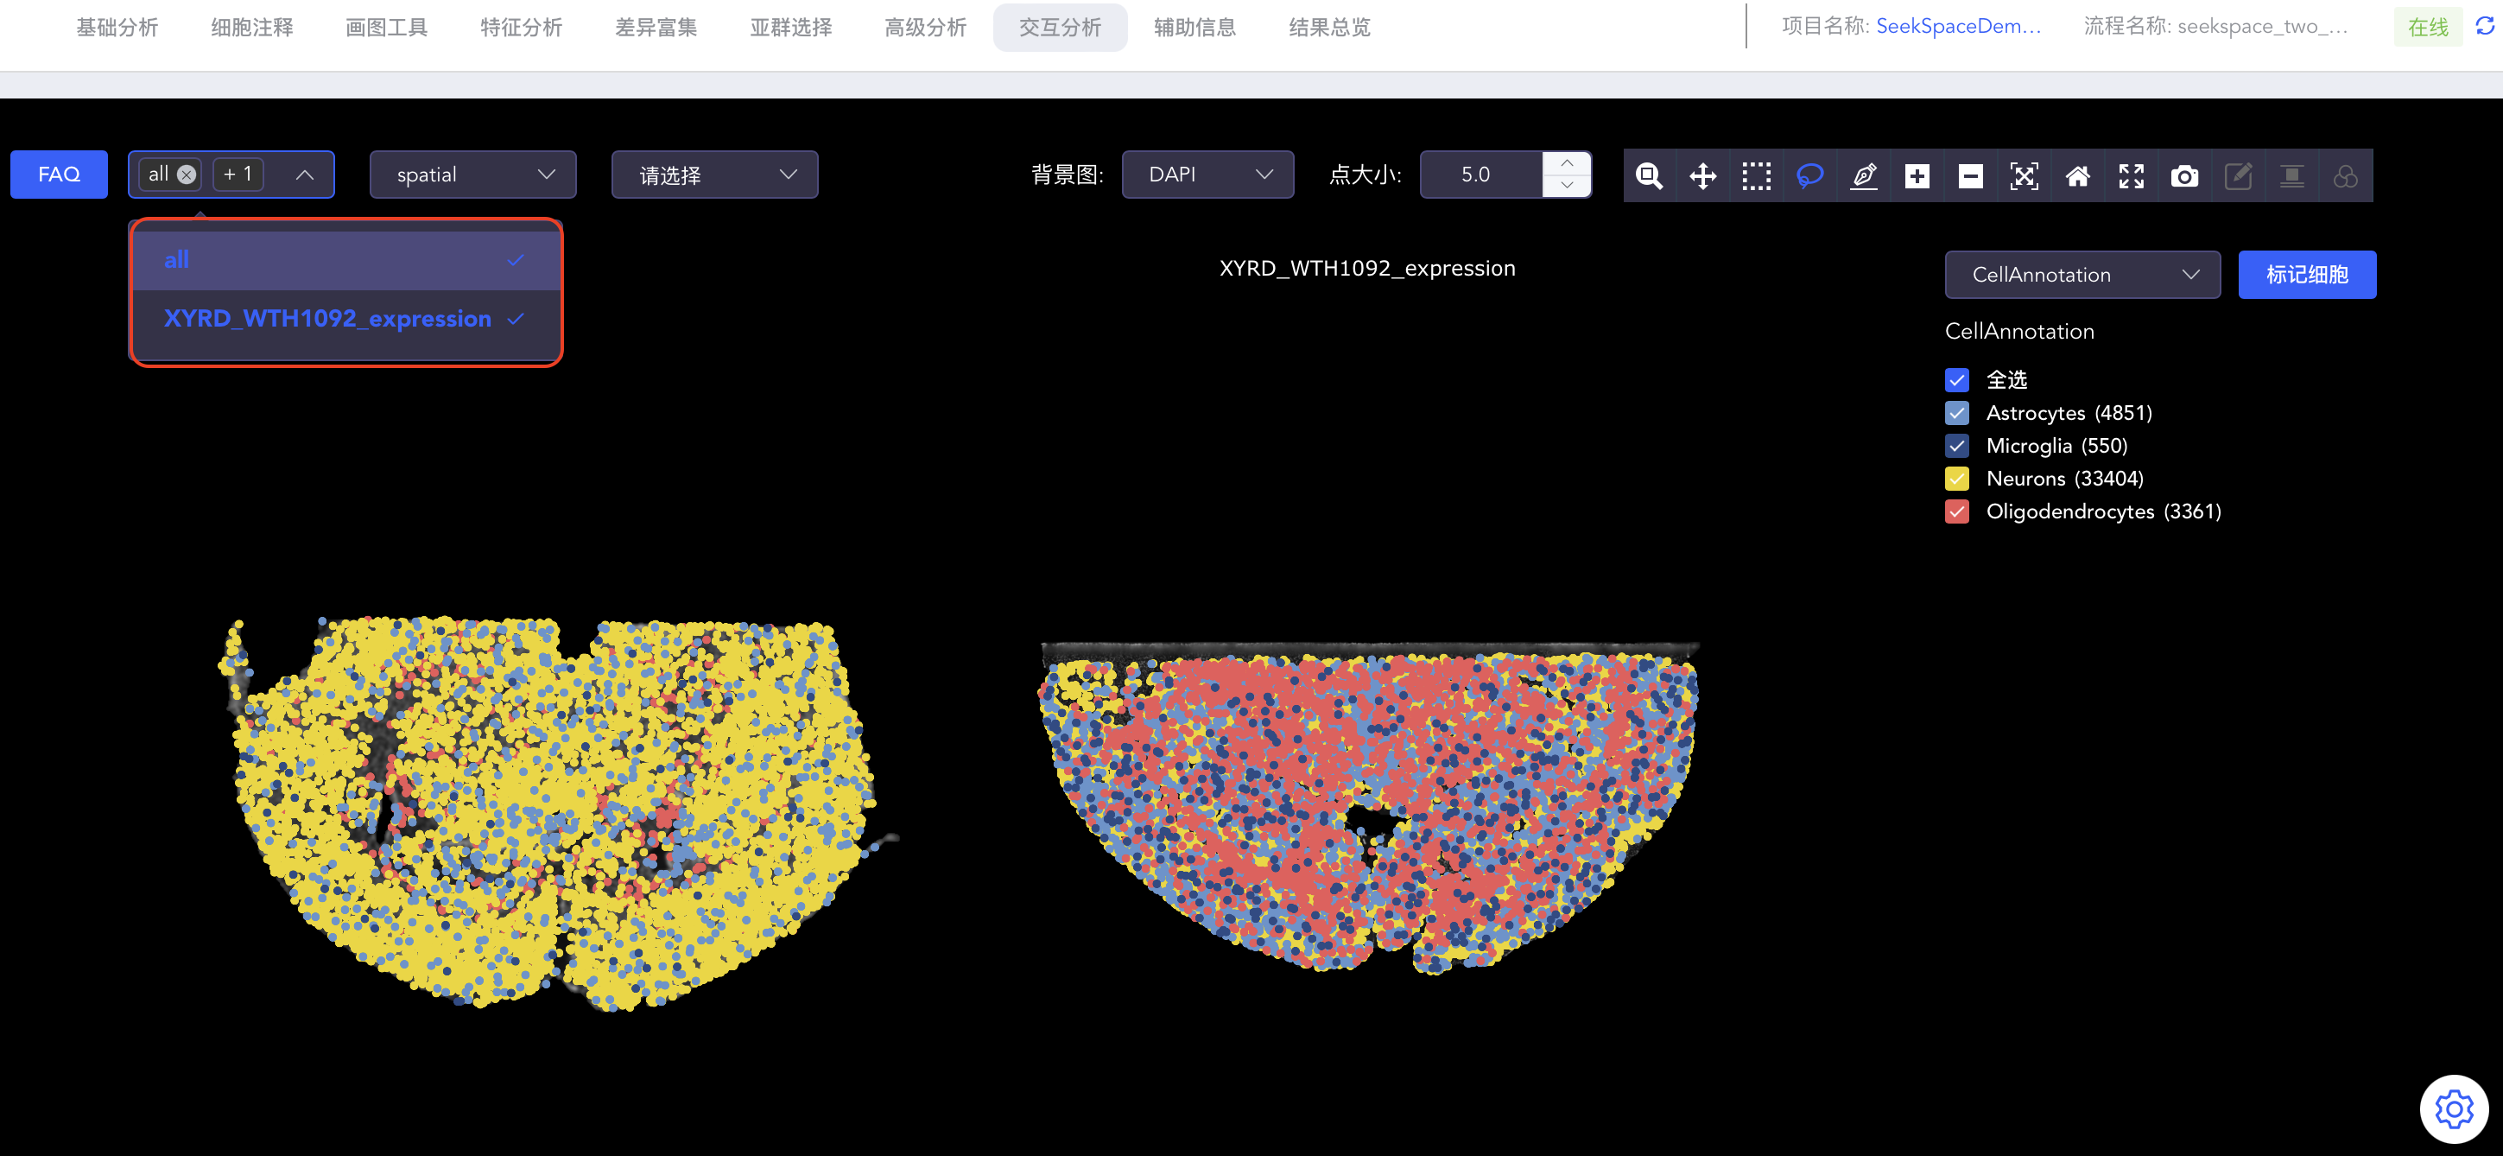Select 'all' option in the sample list
This screenshot has height=1156, width=2503.
(x=347, y=259)
